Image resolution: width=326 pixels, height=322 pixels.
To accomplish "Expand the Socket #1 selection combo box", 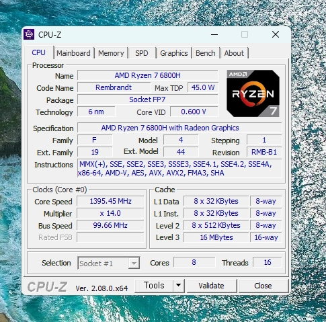I will (109, 263).
